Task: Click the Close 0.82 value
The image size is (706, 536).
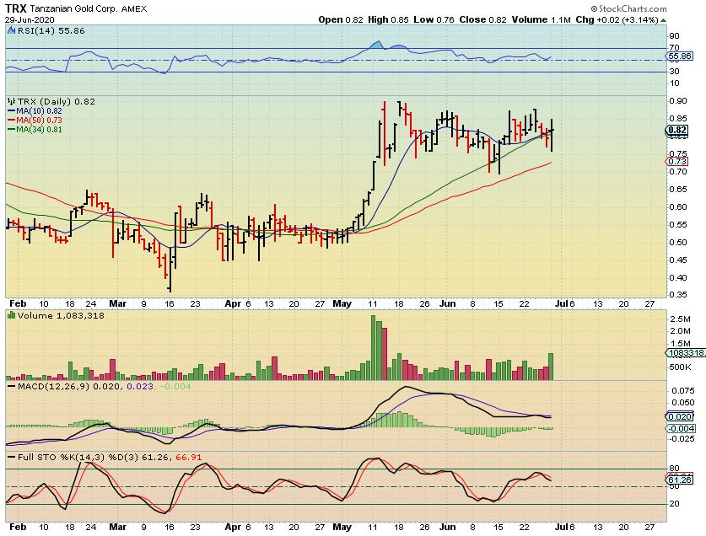Action: 482,19
